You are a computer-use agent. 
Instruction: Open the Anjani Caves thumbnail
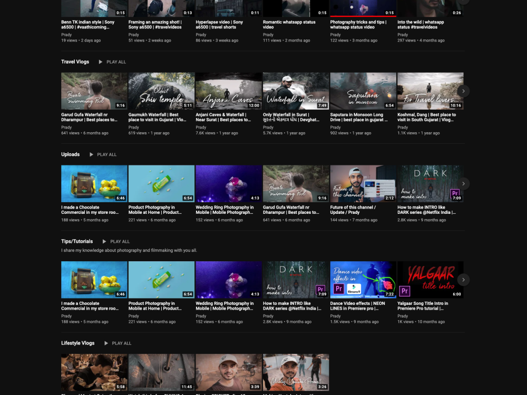click(x=229, y=91)
